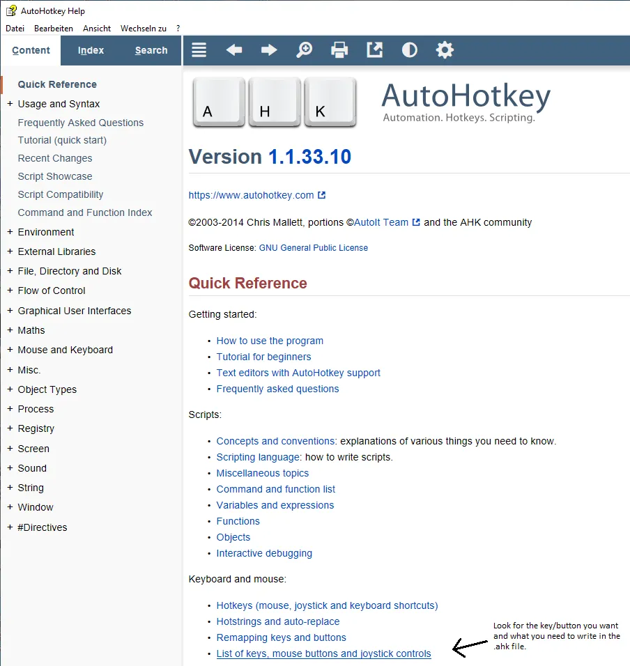Screen dimensions: 630x666
Task: Open Command and Function Index in sidebar
Action: pos(85,212)
